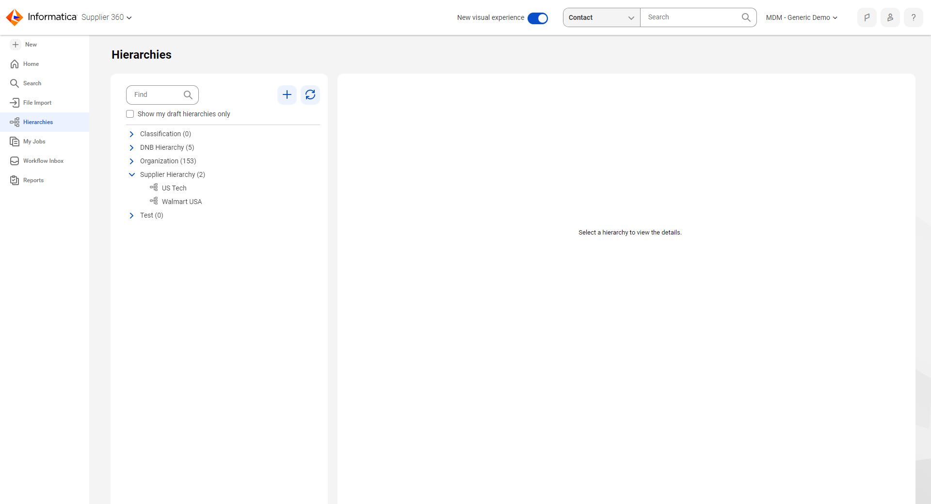Click the hierarchy icon beside Walmart USA

coord(154,201)
